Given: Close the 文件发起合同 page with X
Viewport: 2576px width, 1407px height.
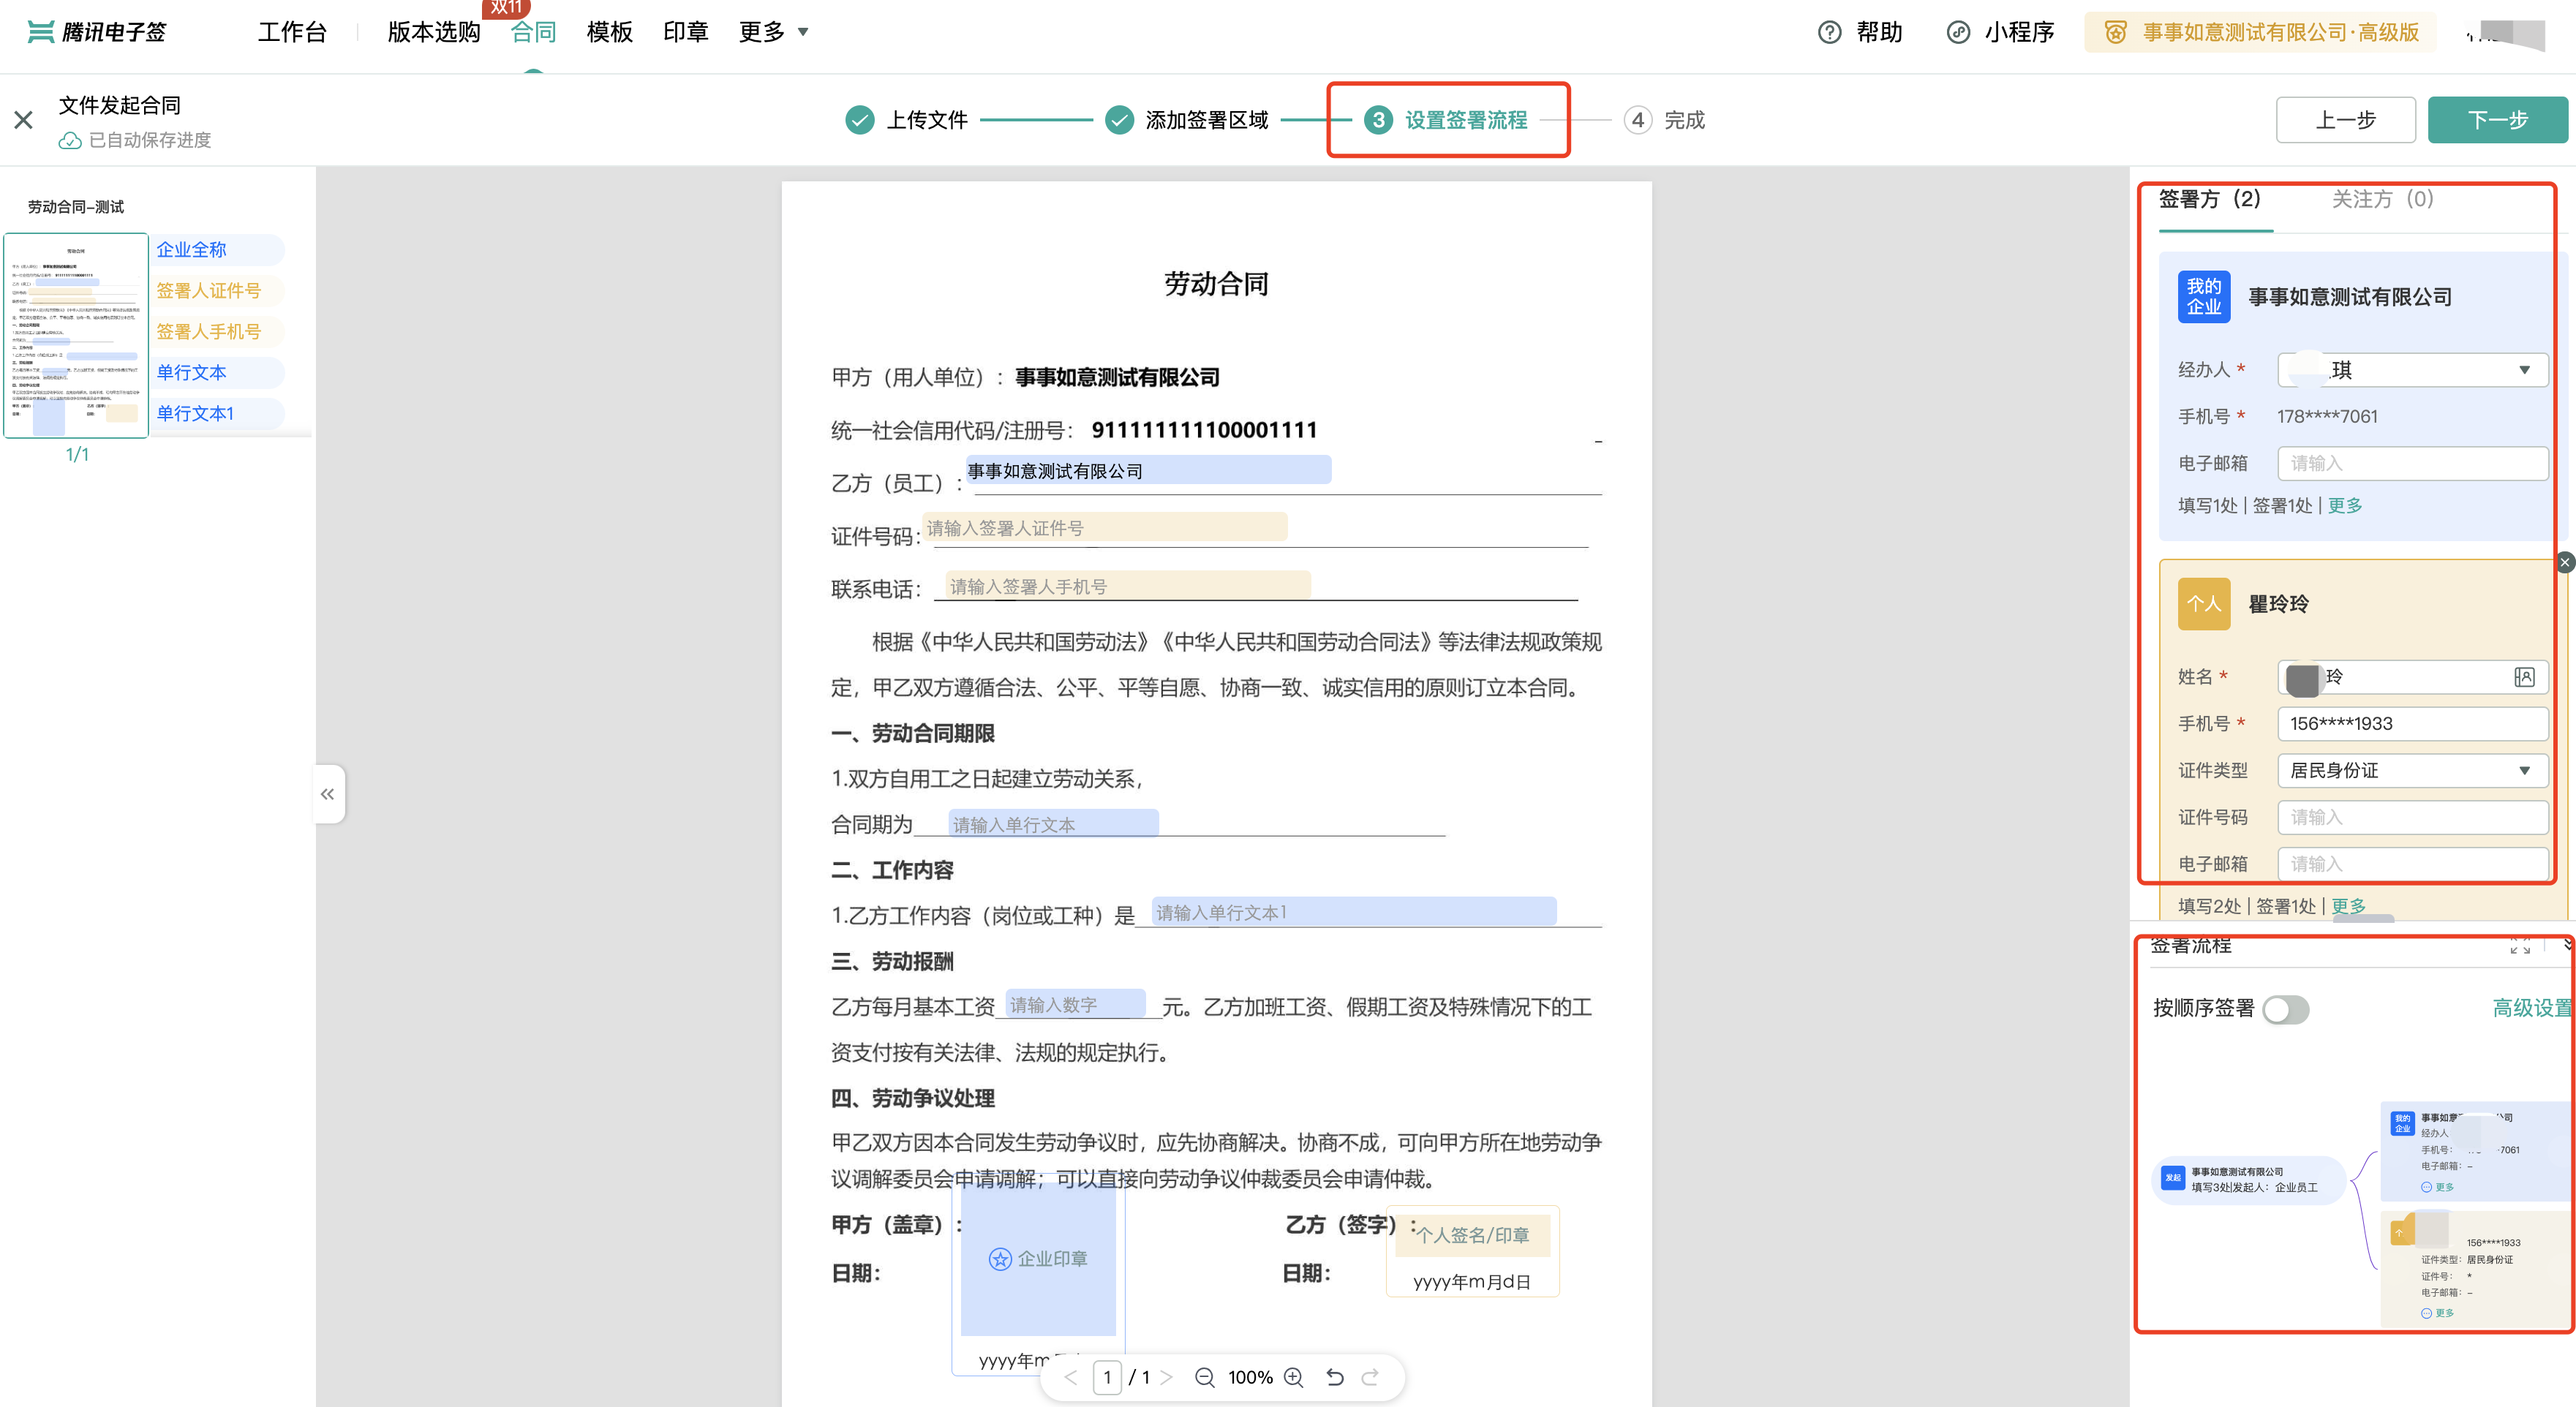Looking at the screenshot, I should point(24,120).
